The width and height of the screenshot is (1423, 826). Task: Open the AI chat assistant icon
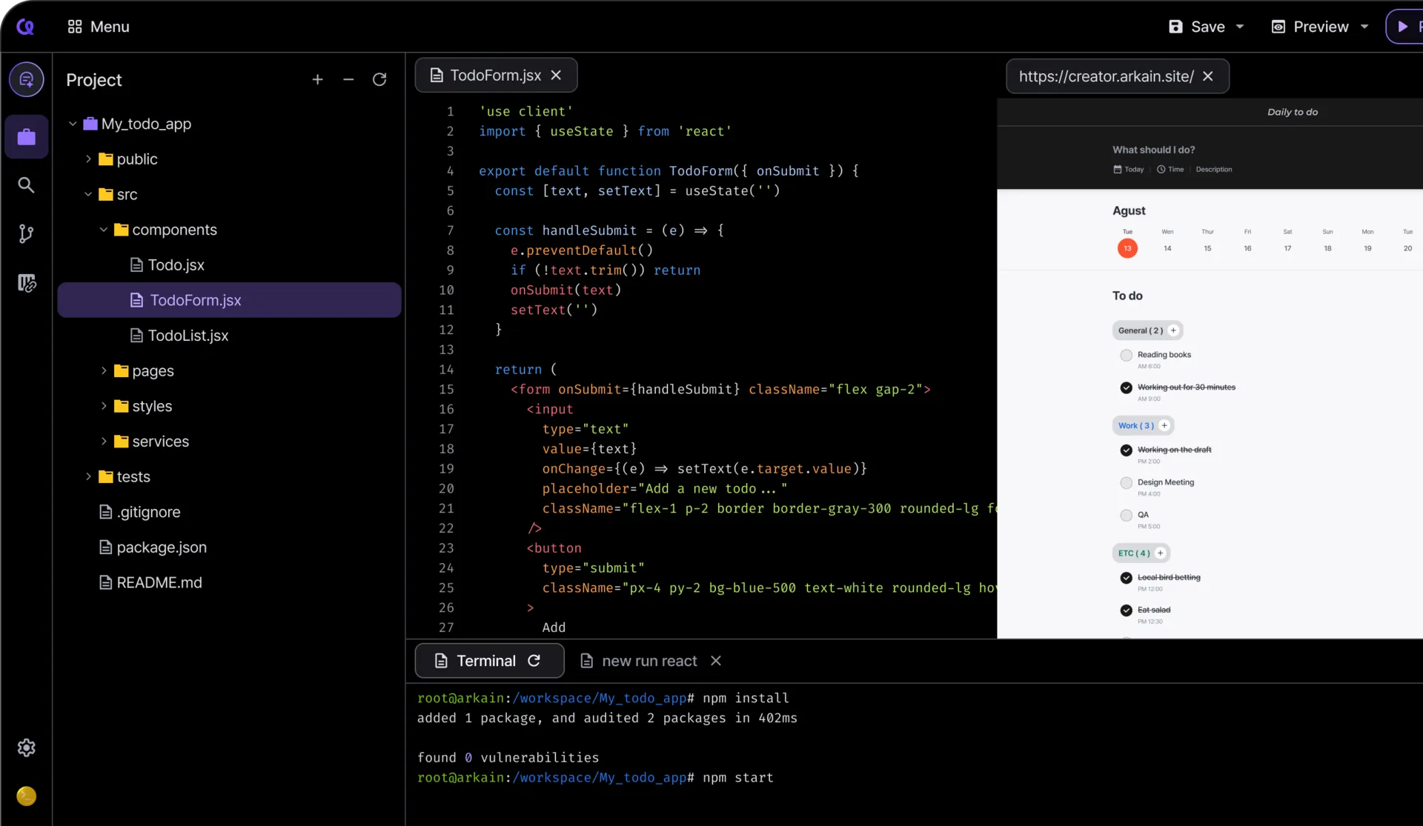click(27, 79)
